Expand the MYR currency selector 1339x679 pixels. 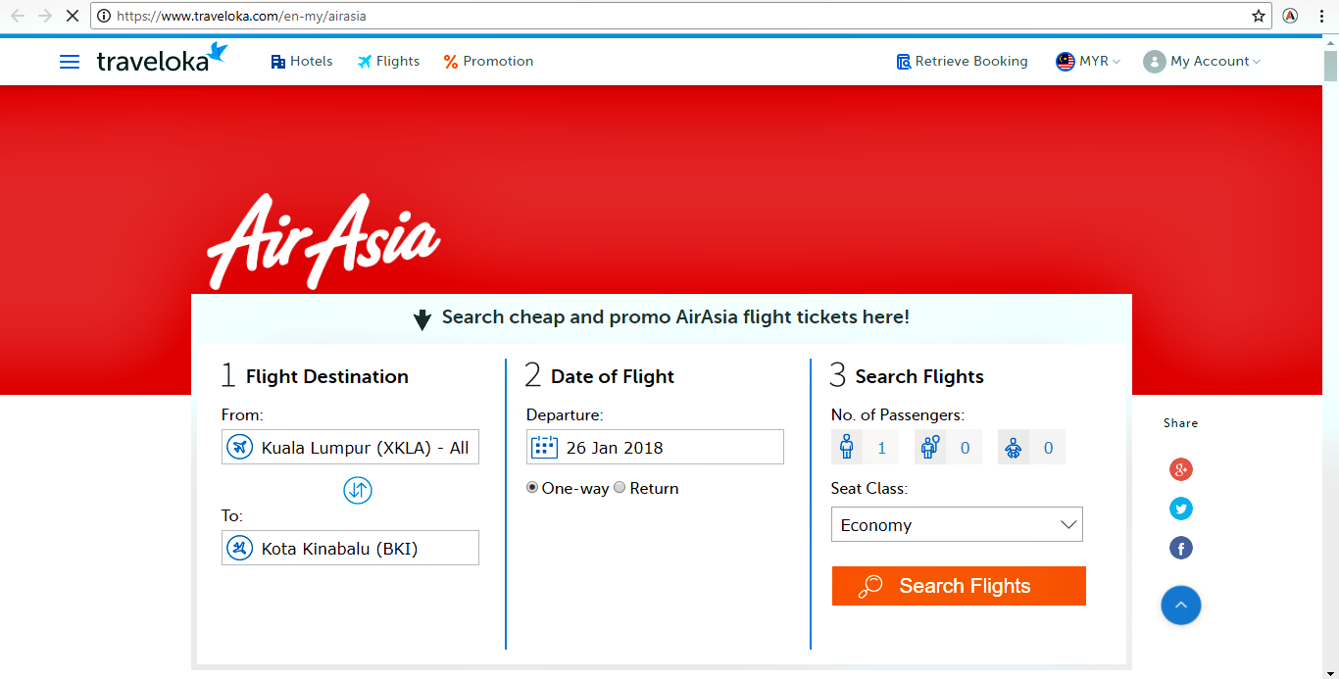tap(1088, 61)
